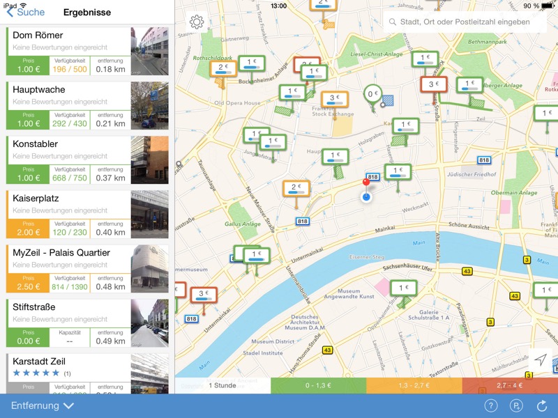Tap the 2 € marker near Rothschildpark
This screenshot has width=558, height=418.
point(223,68)
